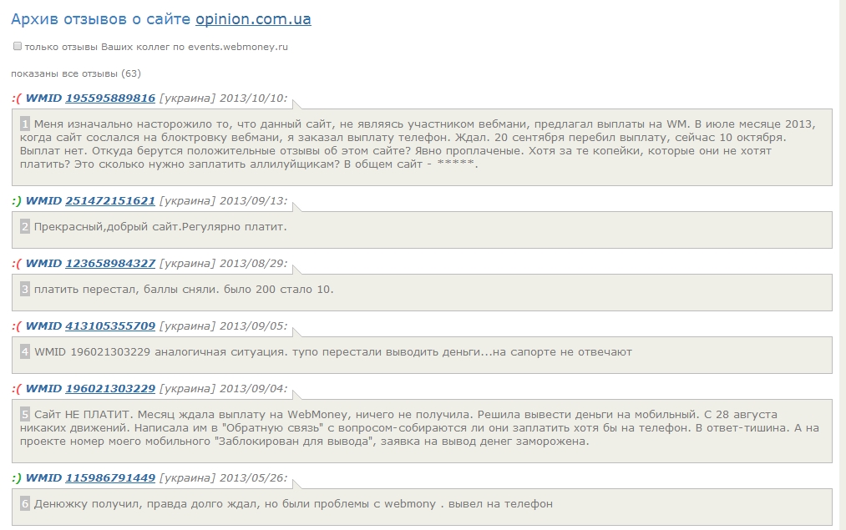Viewport: 846px width, 530px height.
Task: Enable the colleagues-only reviews checkbox
Action: click(x=18, y=47)
